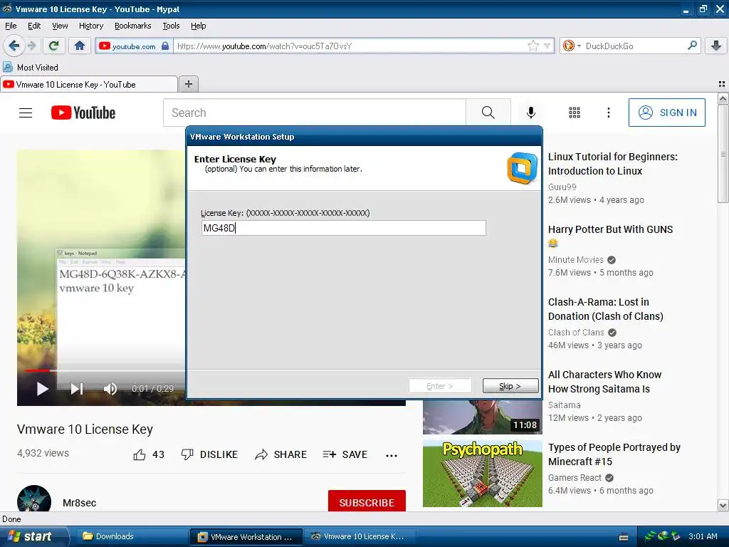Mute the video with the speaker icon
Screen dimensions: 729x547
[x=110, y=389]
